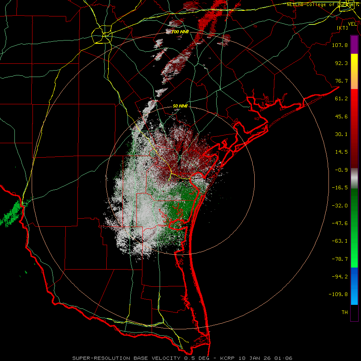This screenshot has width=361, height=361.
Task: Click the -63.1 legend value
Action: 340,241
